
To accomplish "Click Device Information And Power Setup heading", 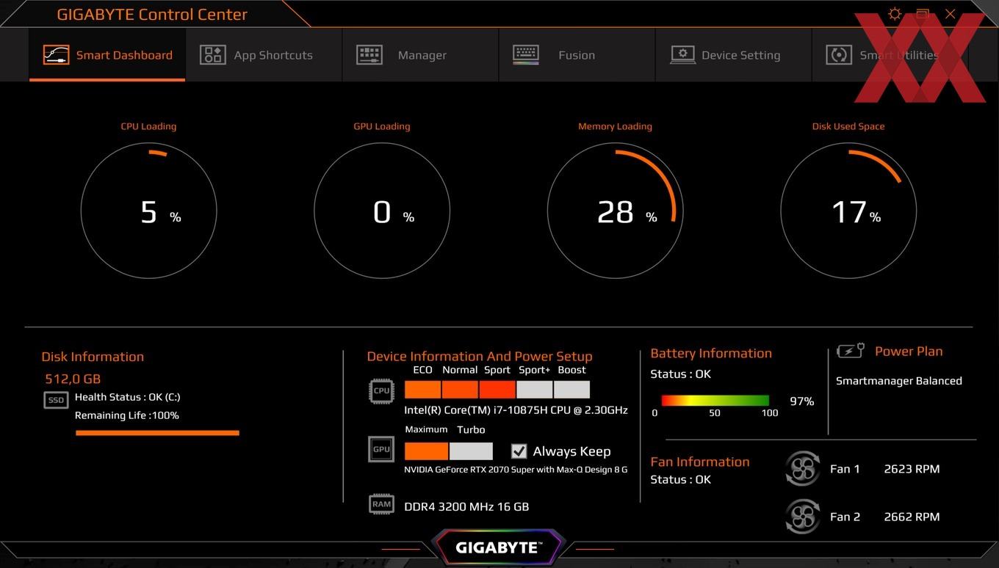I will click(x=480, y=357).
